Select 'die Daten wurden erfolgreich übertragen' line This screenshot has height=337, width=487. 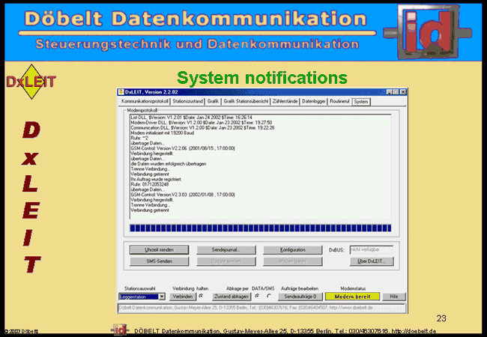coord(169,164)
